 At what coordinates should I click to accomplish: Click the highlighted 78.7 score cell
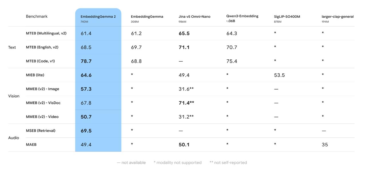coord(86,61)
